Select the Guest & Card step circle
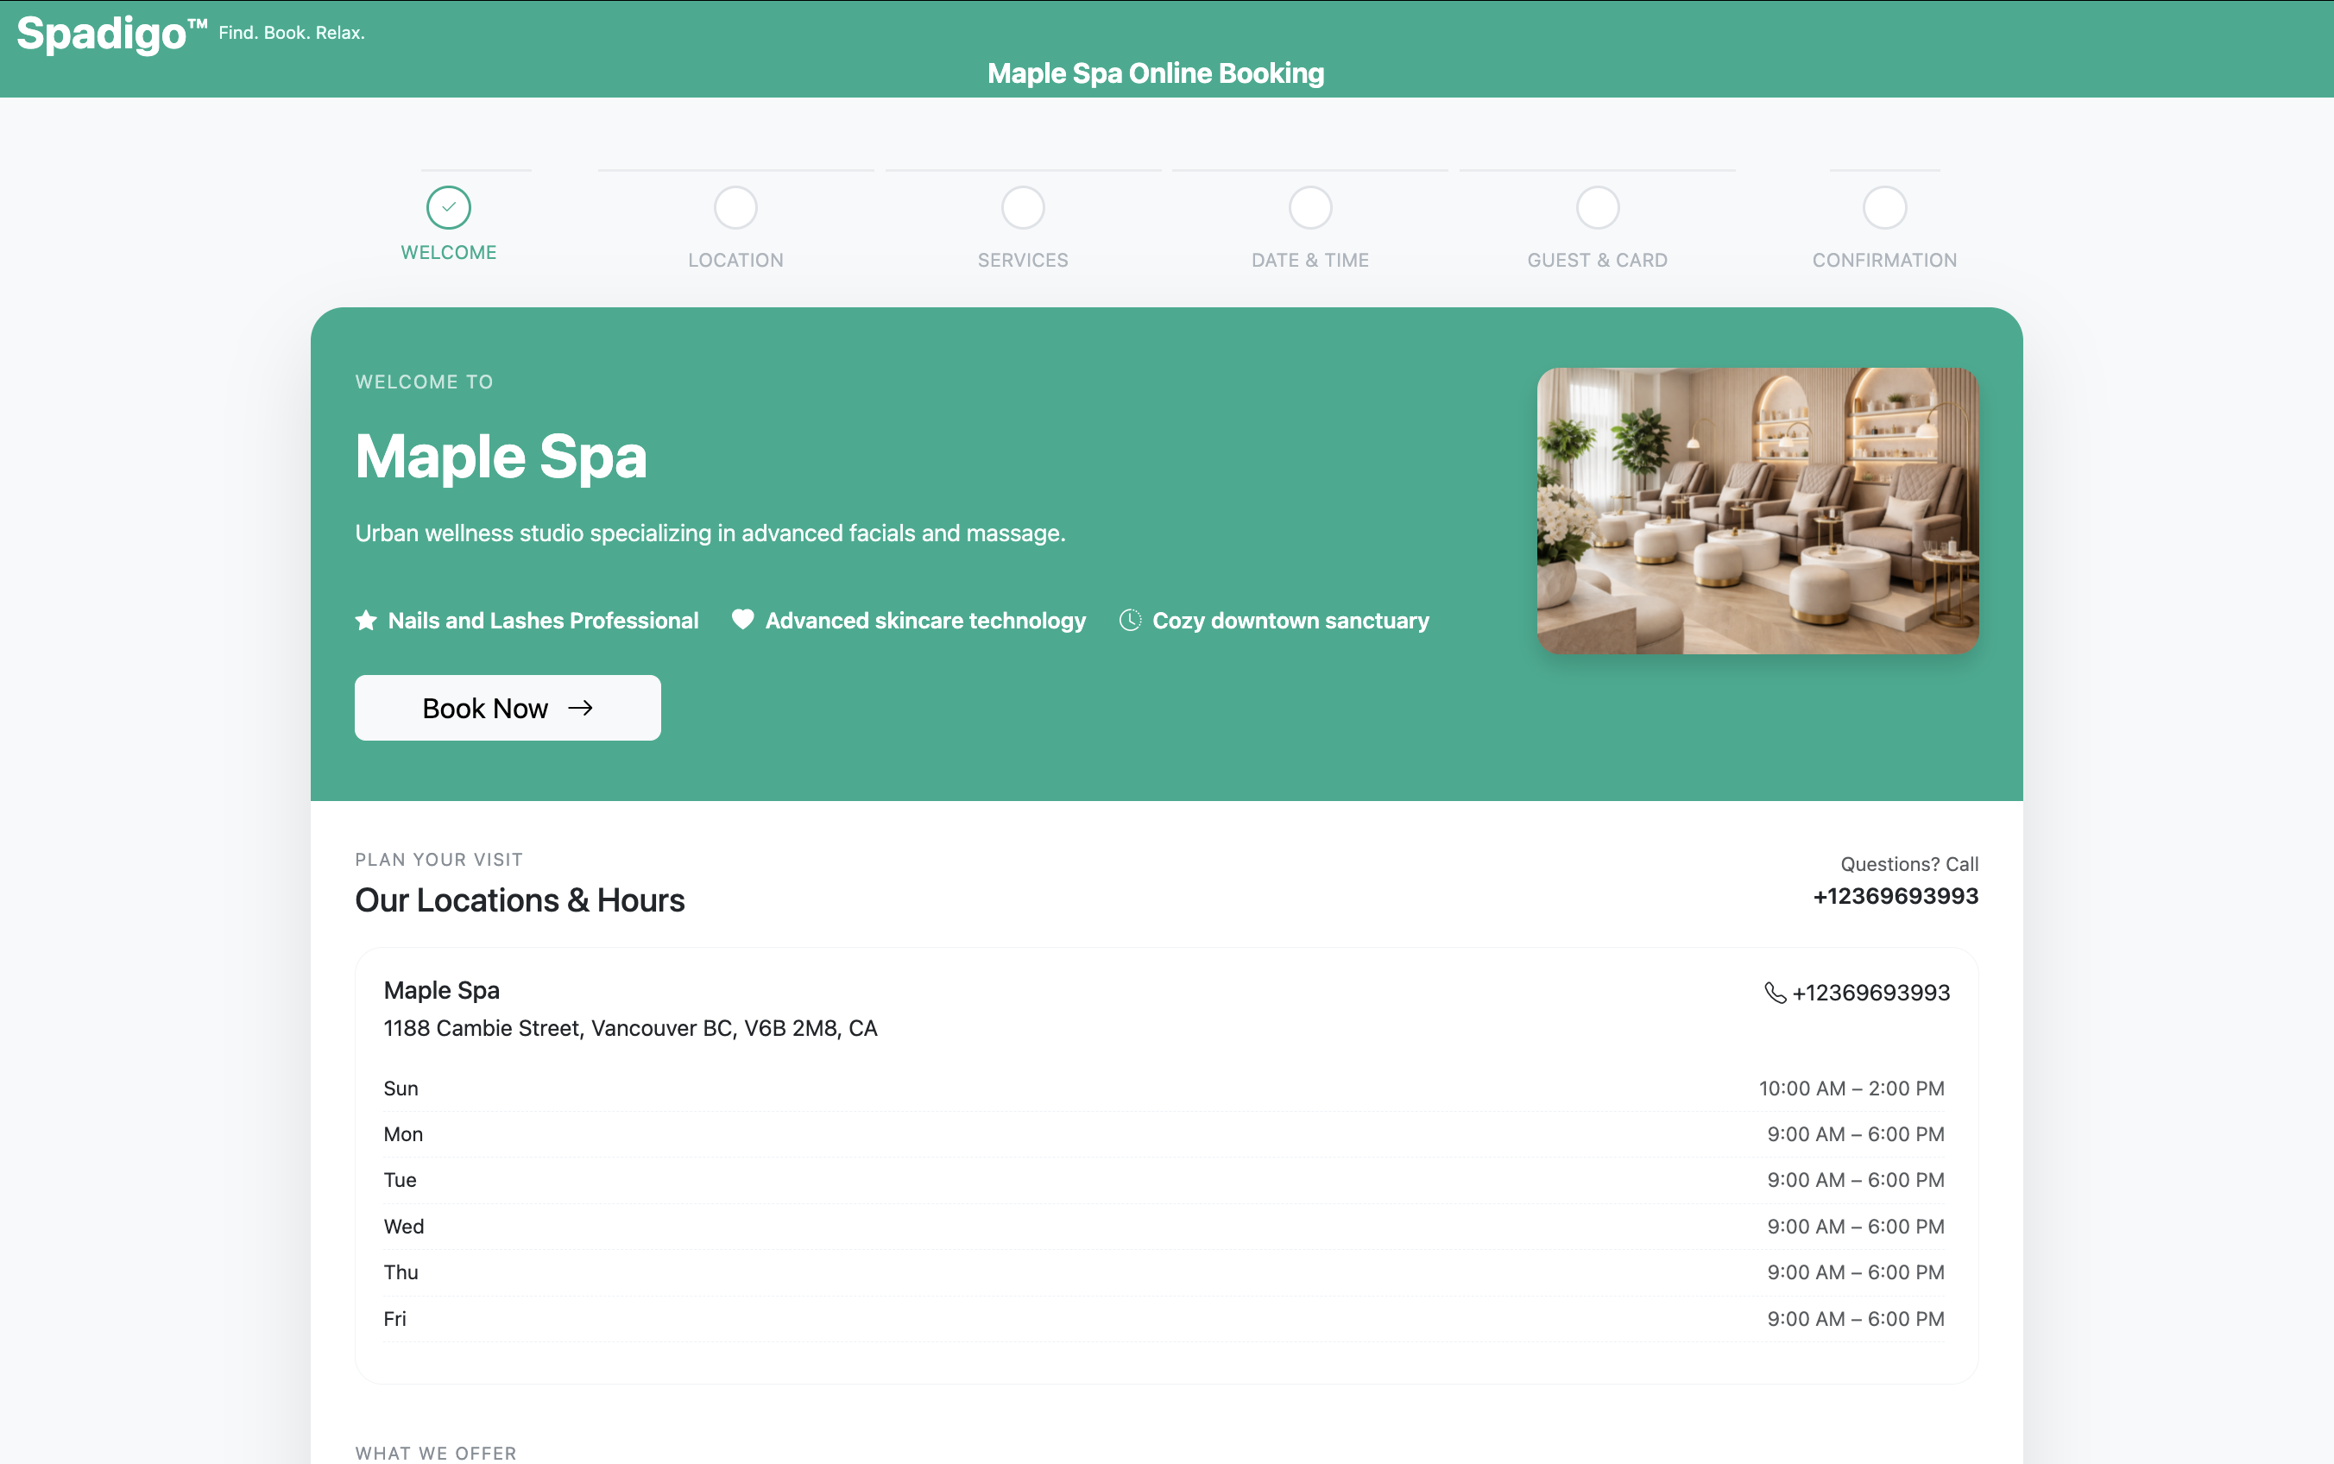Viewport: 2334px width, 1464px height. click(x=1596, y=206)
